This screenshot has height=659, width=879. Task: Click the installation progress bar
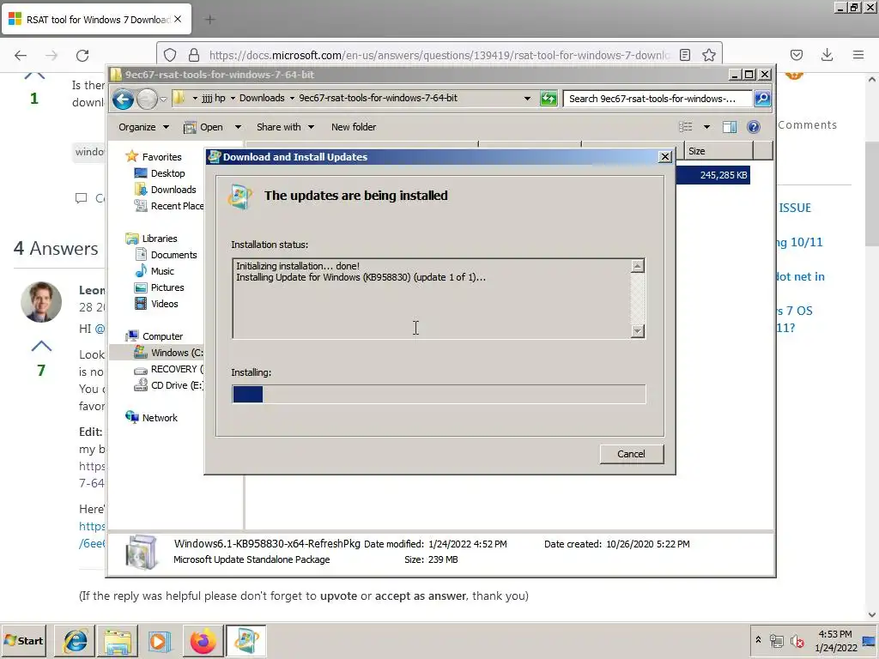tap(439, 394)
